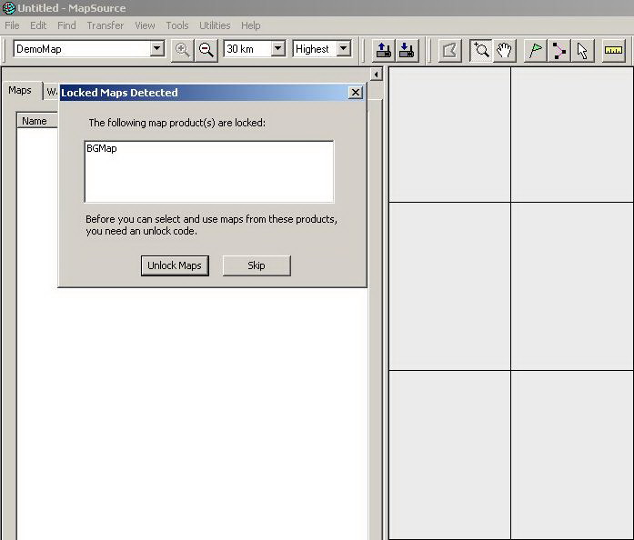Select the Map tool icon
The image size is (634, 540).
pyautogui.click(x=449, y=50)
